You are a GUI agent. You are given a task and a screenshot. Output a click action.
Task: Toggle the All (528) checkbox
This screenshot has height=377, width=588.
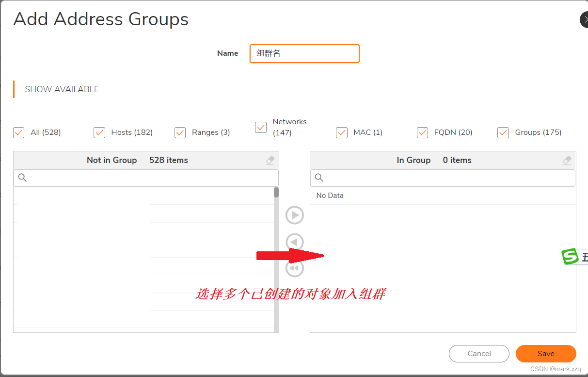coord(18,132)
